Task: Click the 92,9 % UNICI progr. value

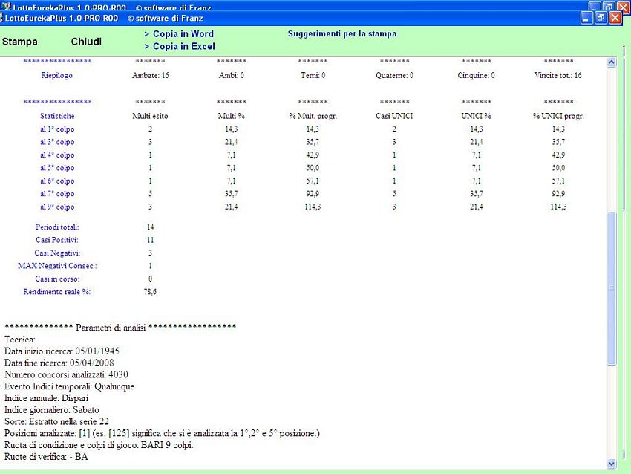Action: pyautogui.click(x=558, y=194)
